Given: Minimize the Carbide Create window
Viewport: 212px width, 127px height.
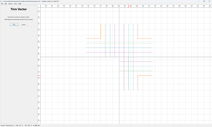Looking at the screenshot, I should pos(199,1).
